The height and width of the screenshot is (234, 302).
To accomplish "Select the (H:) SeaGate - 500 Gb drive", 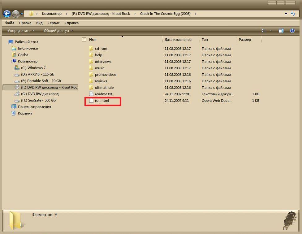I will 38,100.
